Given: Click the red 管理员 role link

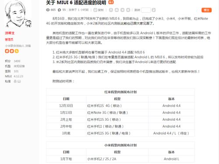Looking at the screenshot, I should pyautogui.click(x=9, y=39).
